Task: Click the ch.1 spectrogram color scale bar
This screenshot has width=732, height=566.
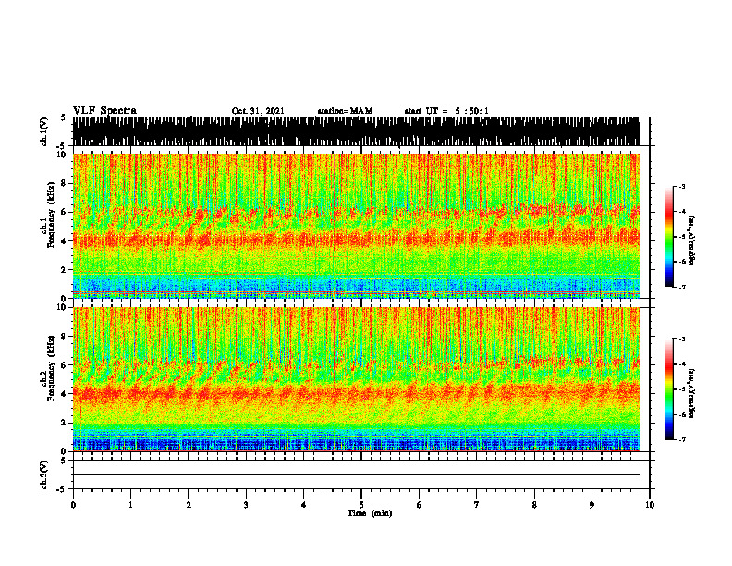Action: (669, 237)
